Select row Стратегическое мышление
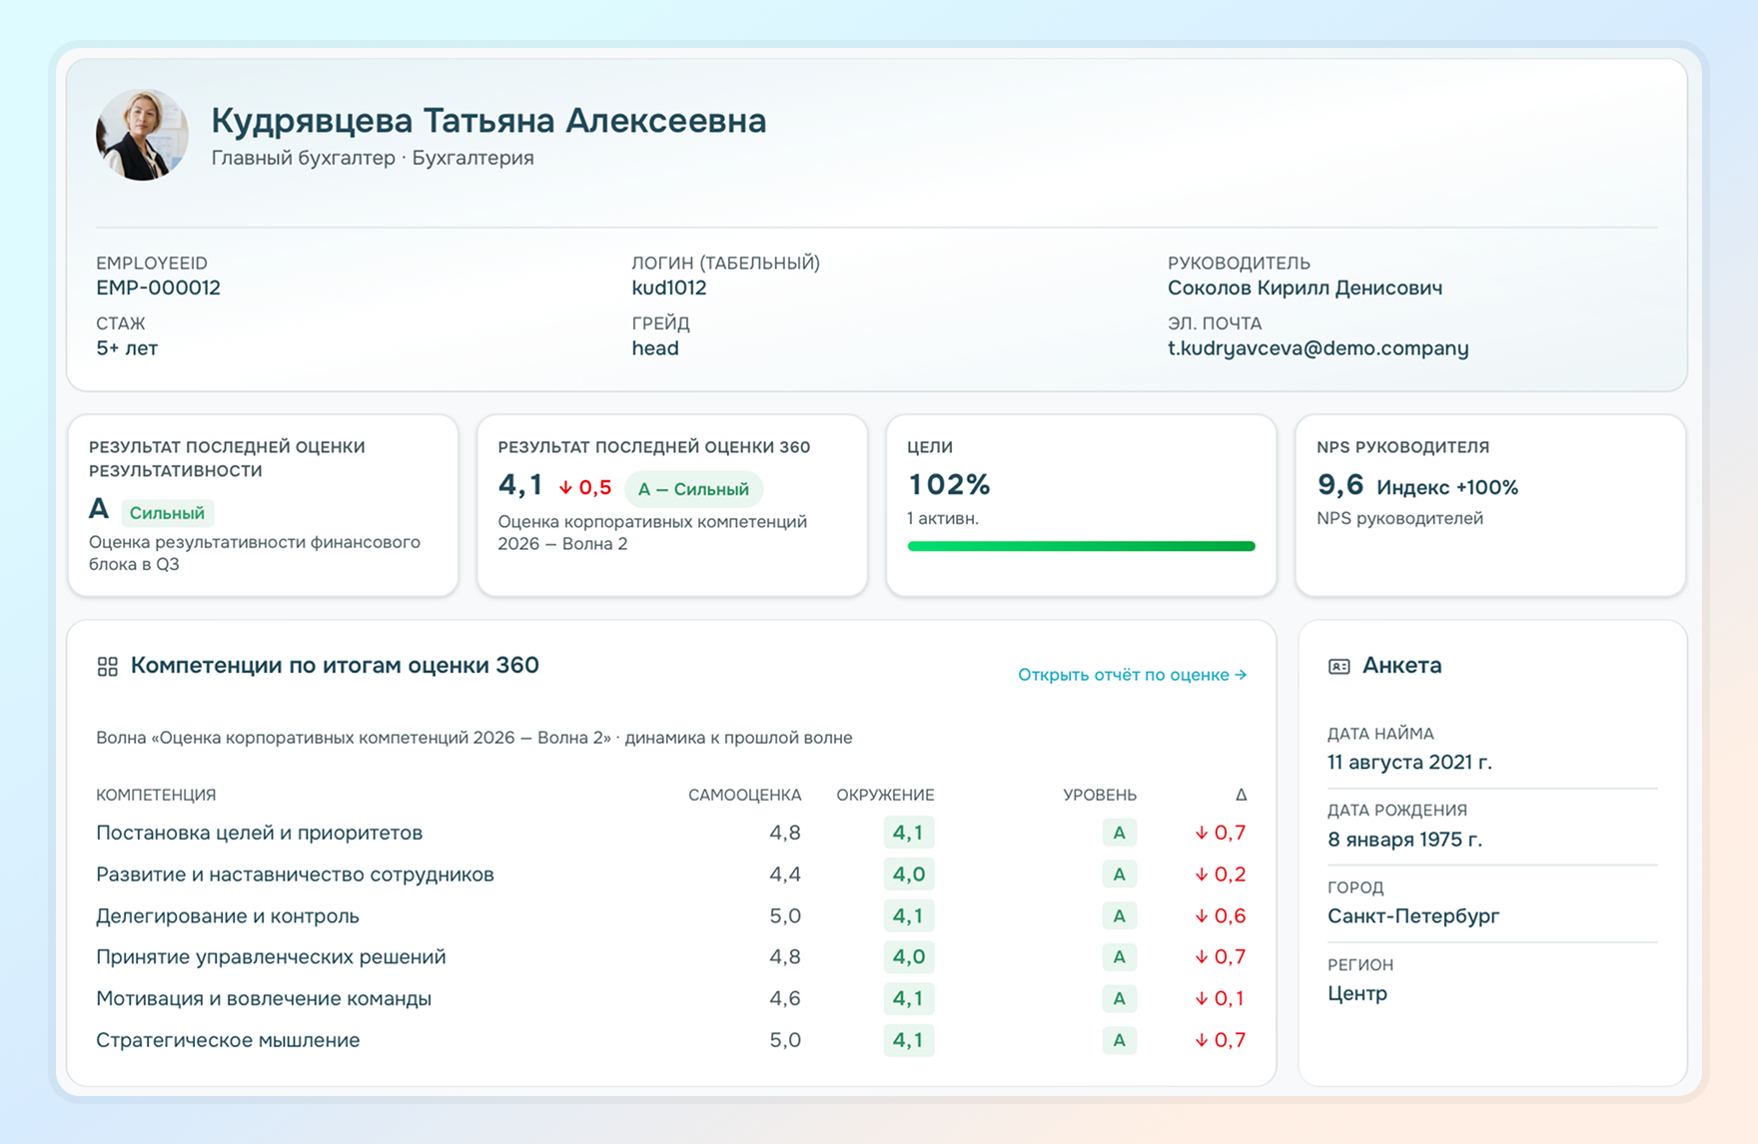This screenshot has width=1758, height=1144. 671,1040
